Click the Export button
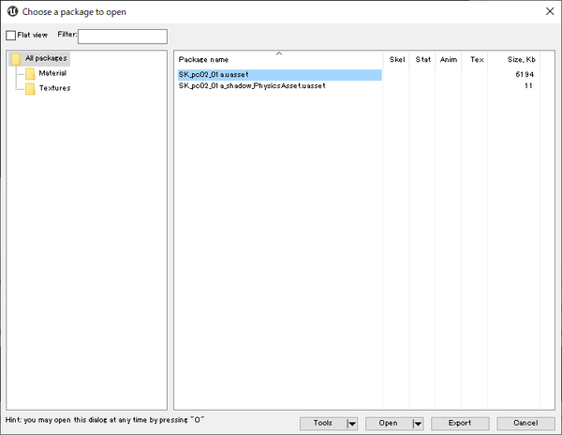 coord(460,423)
